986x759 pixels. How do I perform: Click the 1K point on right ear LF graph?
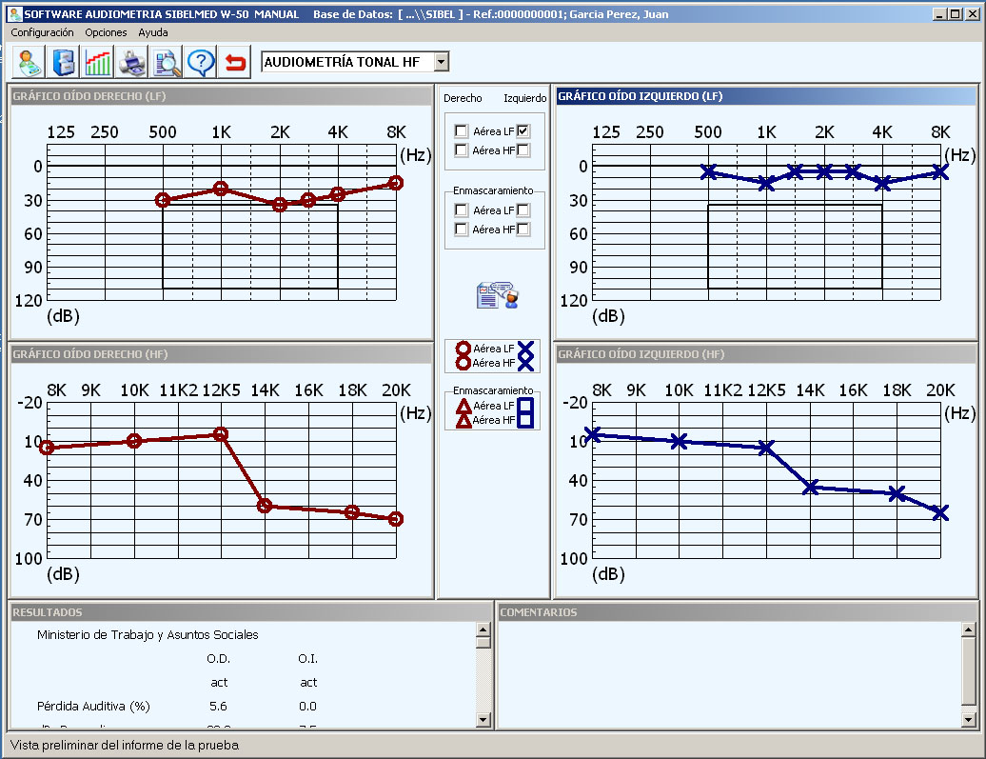[221, 189]
